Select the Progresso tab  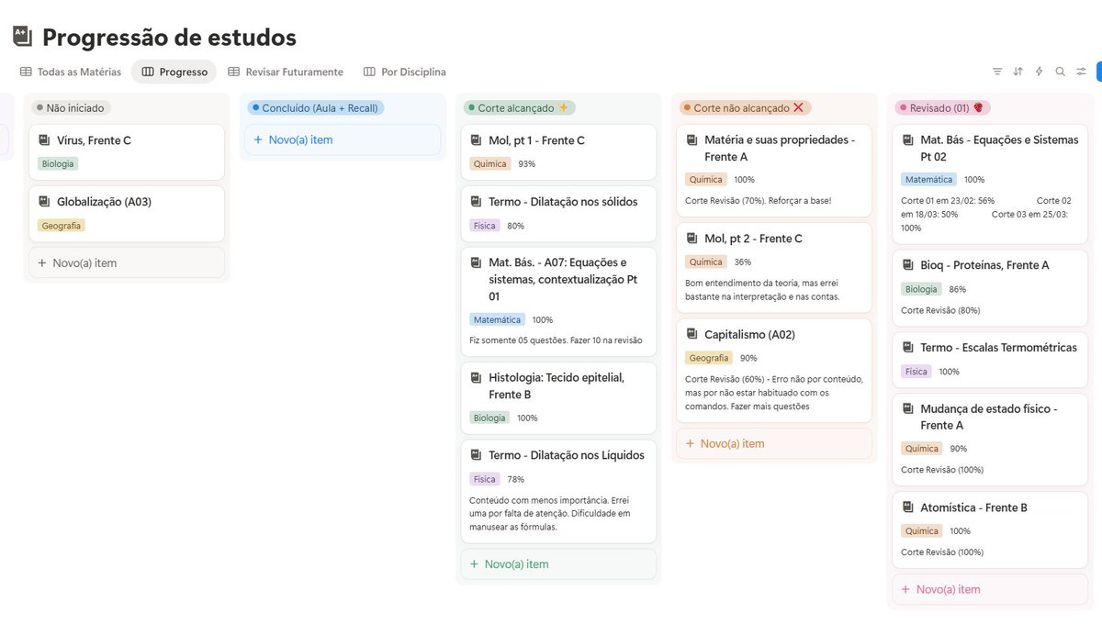point(174,72)
